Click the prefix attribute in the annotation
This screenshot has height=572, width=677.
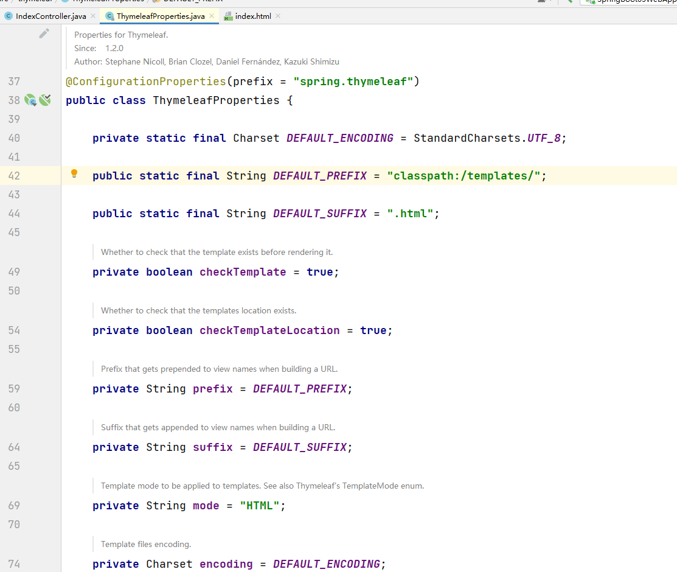point(253,81)
